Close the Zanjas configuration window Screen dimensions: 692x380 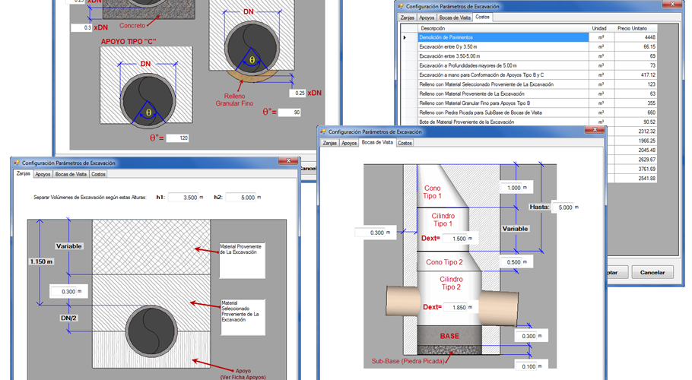(289, 161)
